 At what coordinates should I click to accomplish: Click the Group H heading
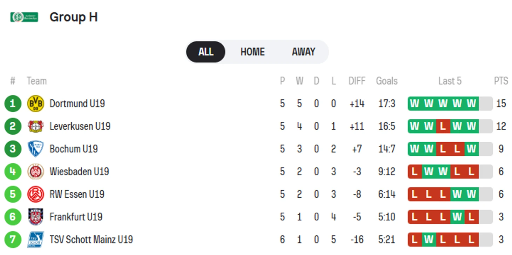73,17
